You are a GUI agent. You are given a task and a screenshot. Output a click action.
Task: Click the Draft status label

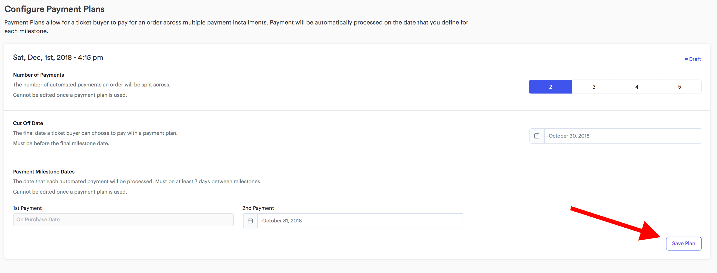pos(695,59)
